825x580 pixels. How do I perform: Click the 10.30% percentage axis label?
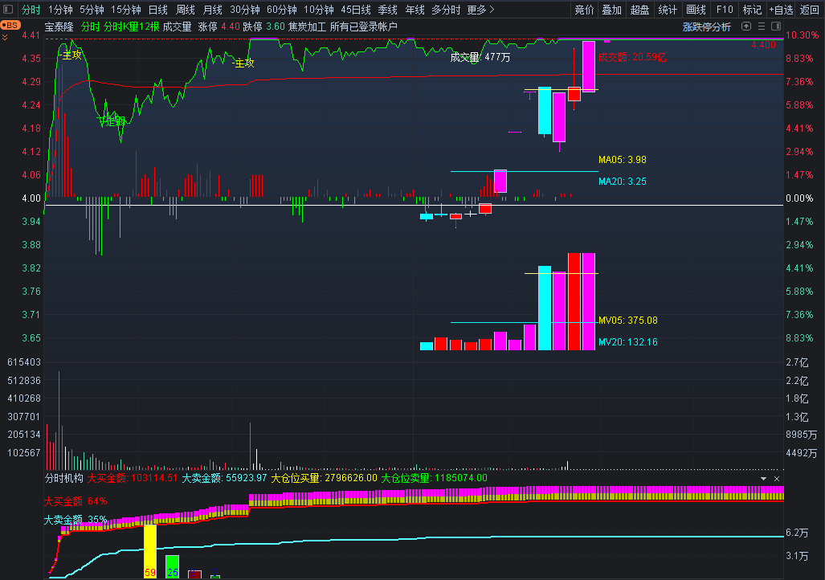point(802,35)
